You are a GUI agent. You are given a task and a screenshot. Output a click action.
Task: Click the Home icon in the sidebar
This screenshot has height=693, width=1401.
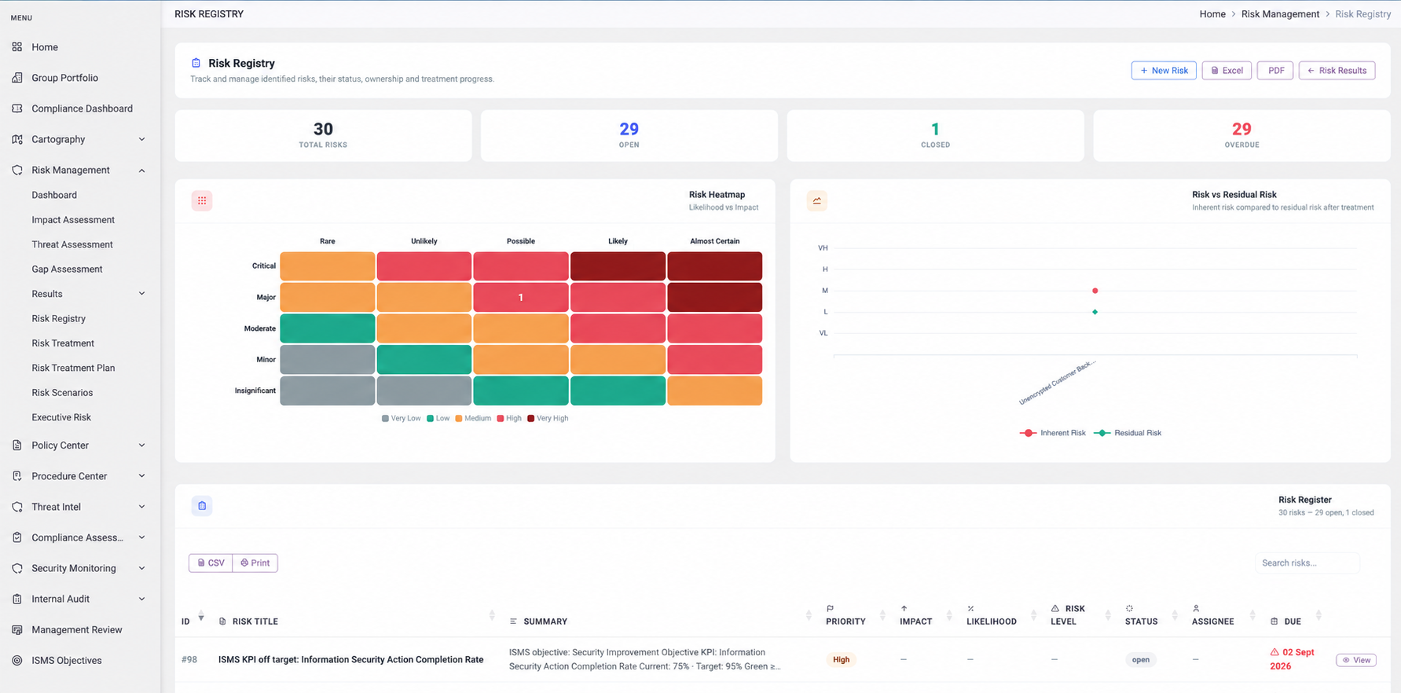(17, 47)
